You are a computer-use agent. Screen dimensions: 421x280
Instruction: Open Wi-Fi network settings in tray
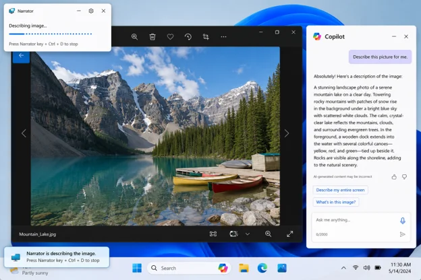tap(356, 268)
